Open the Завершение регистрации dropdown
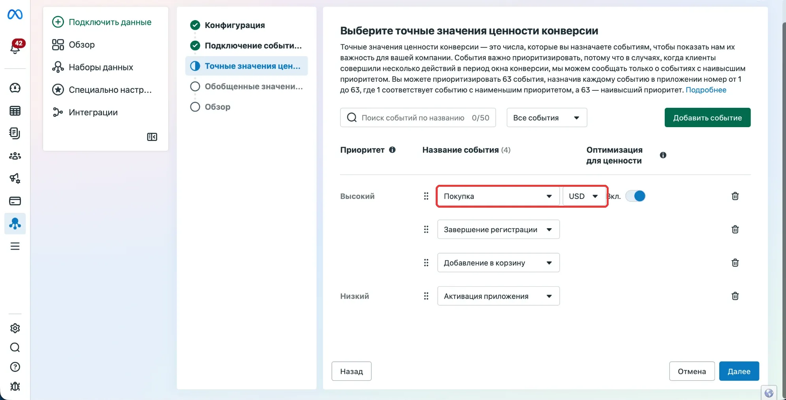 pos(498,229)
